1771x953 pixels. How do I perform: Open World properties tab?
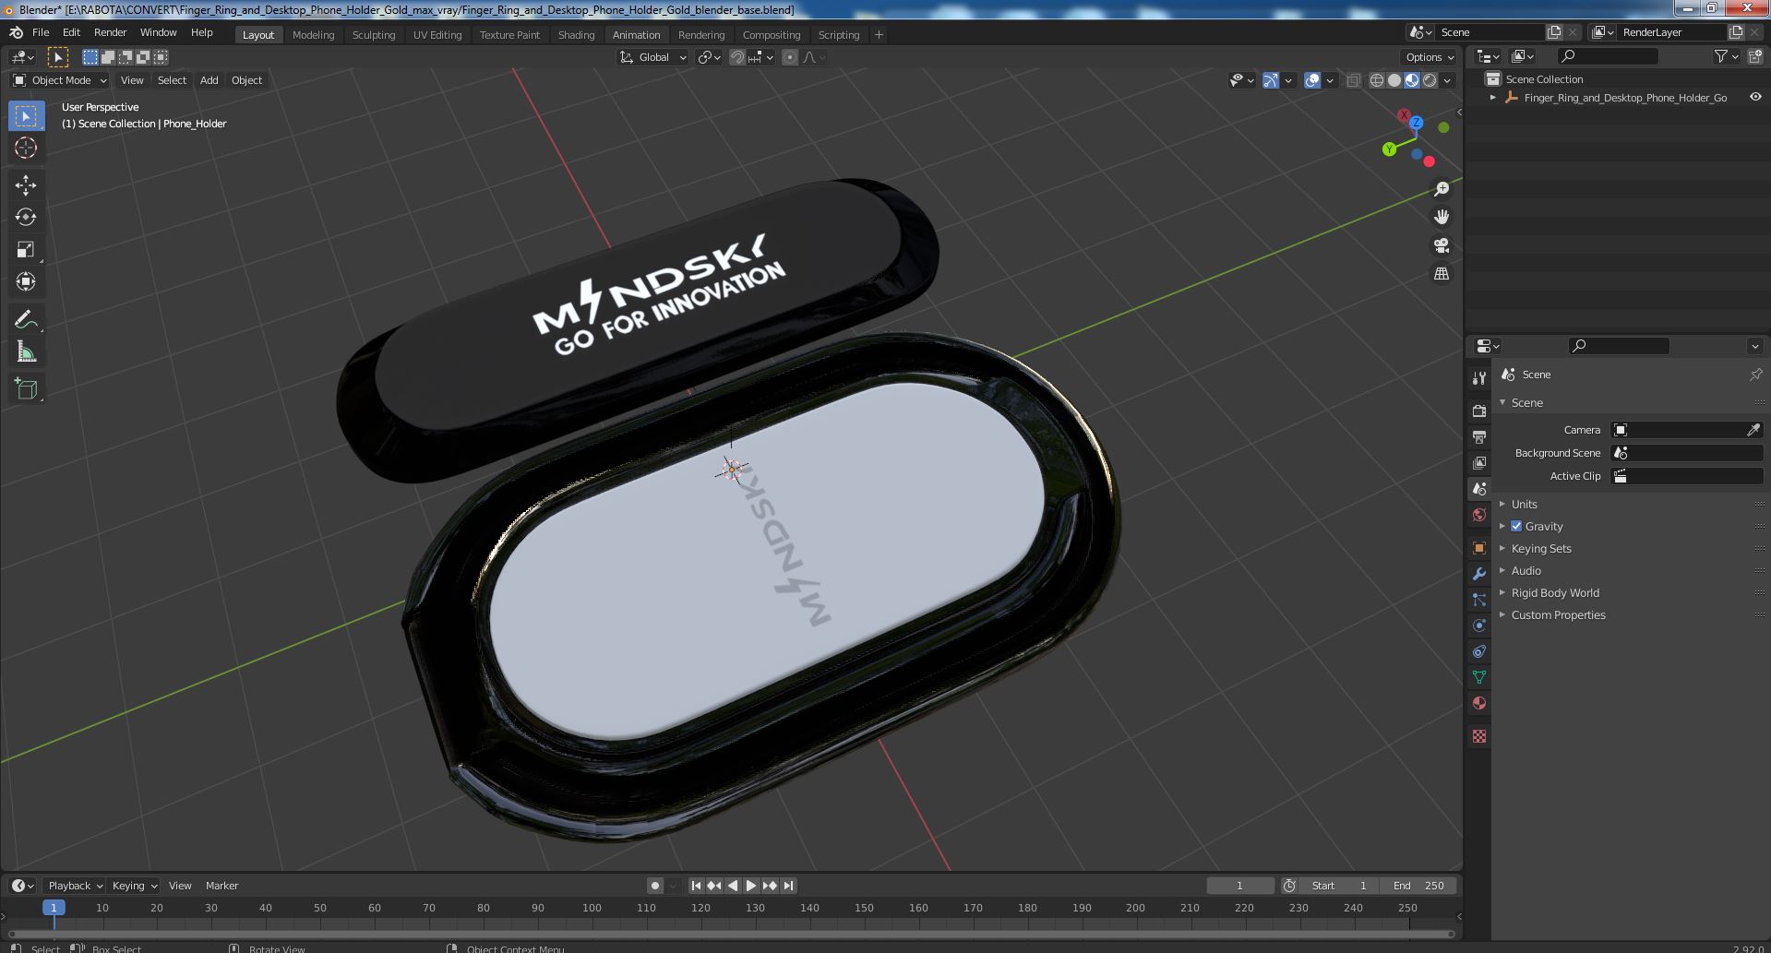[1479, 515]
